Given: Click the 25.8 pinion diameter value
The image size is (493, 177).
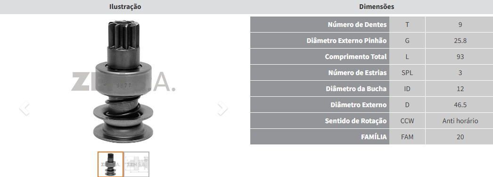Looking at the screenshot, I should coord(460,41).
